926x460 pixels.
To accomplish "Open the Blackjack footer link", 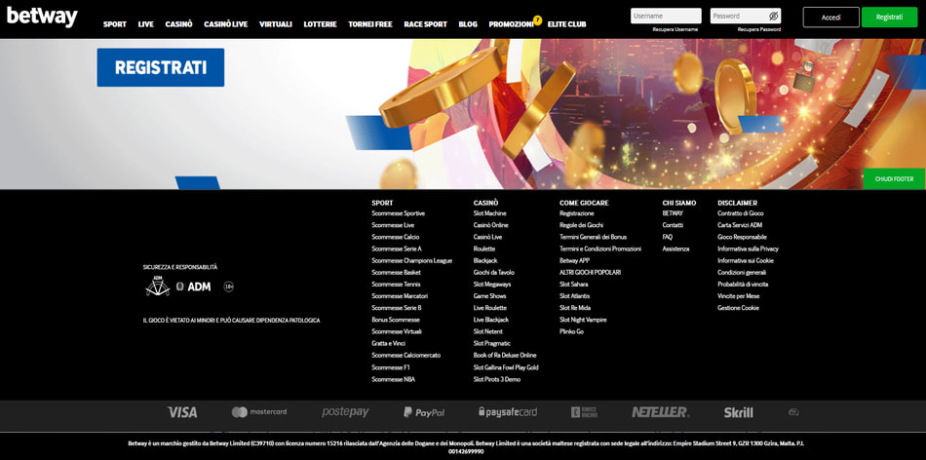I will coord(485,260).
